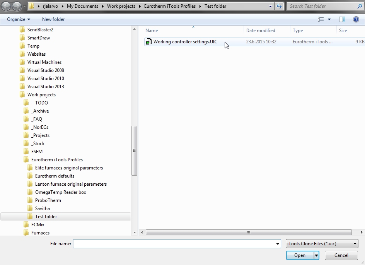Click the file list scroll left arrow

(142, 232)
